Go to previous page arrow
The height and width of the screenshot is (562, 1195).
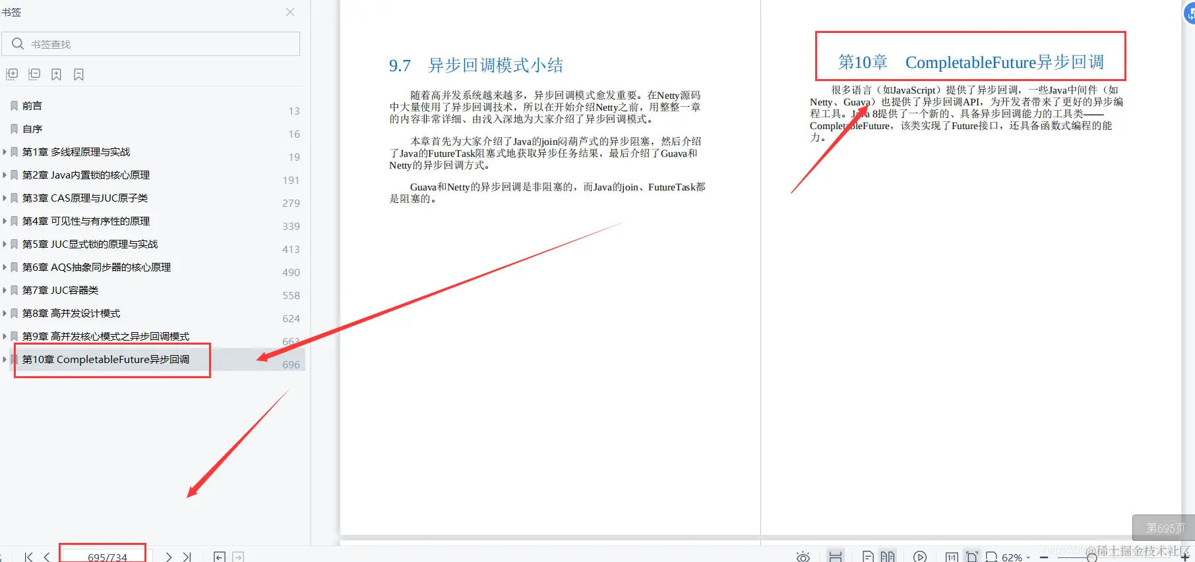coord(47,557)
